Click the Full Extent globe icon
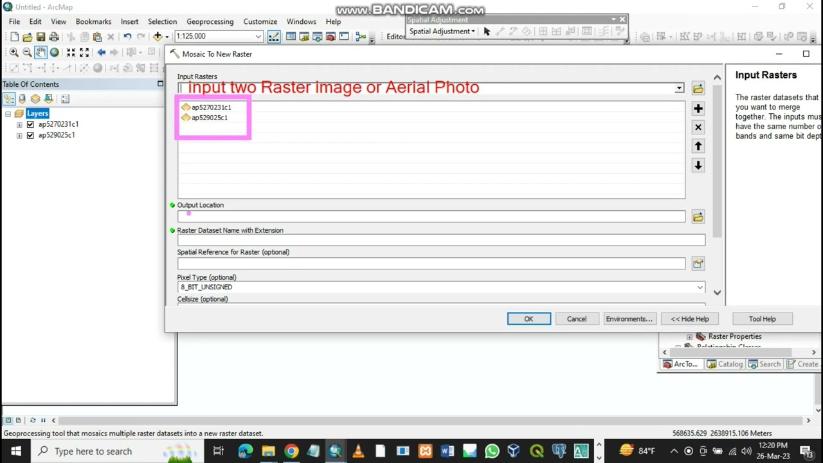Viewport: 823px width, 463px height. pos(54,52)
